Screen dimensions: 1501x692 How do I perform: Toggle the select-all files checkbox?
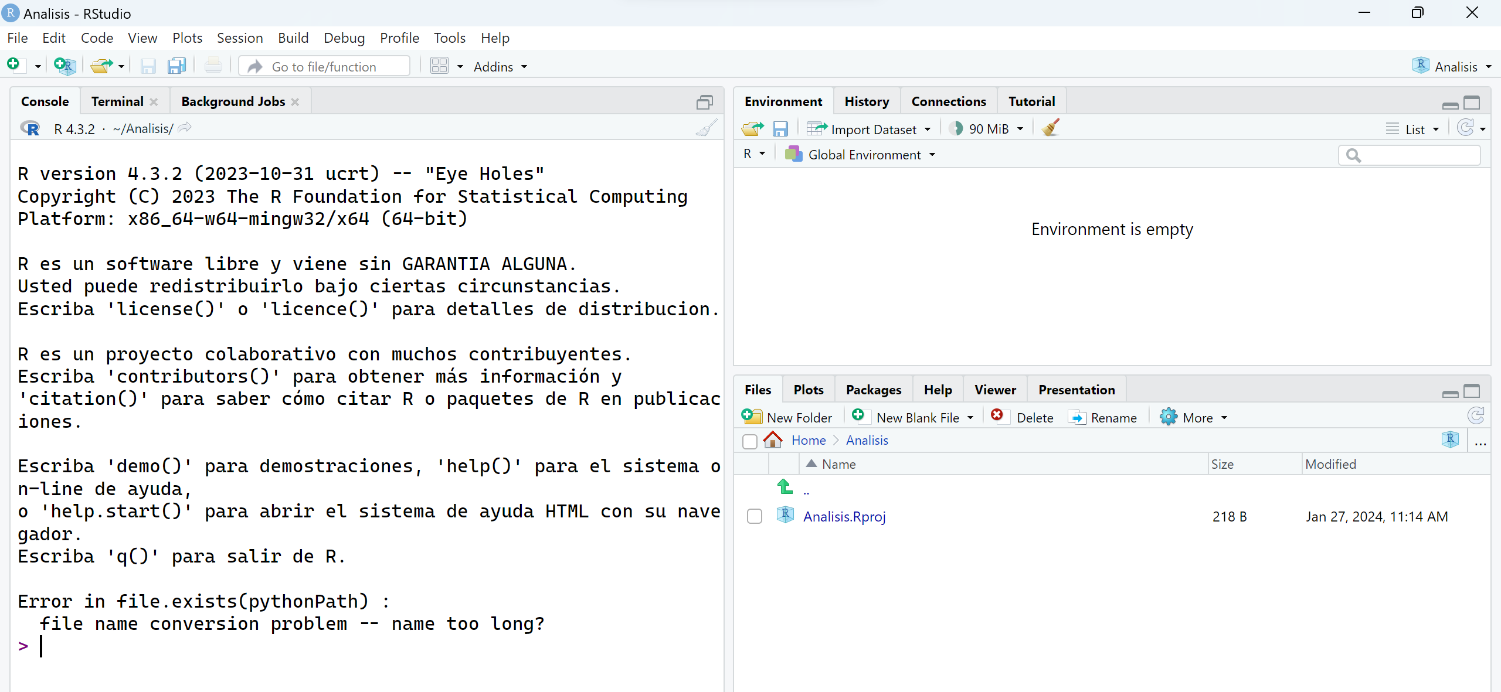click(x=749, y=441)
